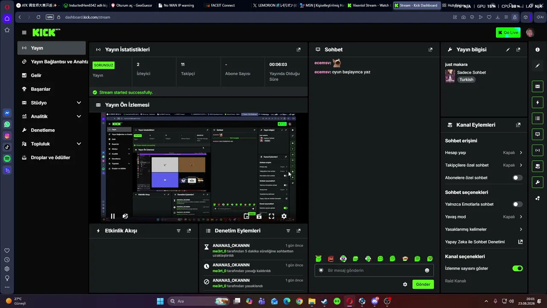This screenshot has width=547, height=308.
Task: Open the emoji picker in chat
Action: coord(427,270)
